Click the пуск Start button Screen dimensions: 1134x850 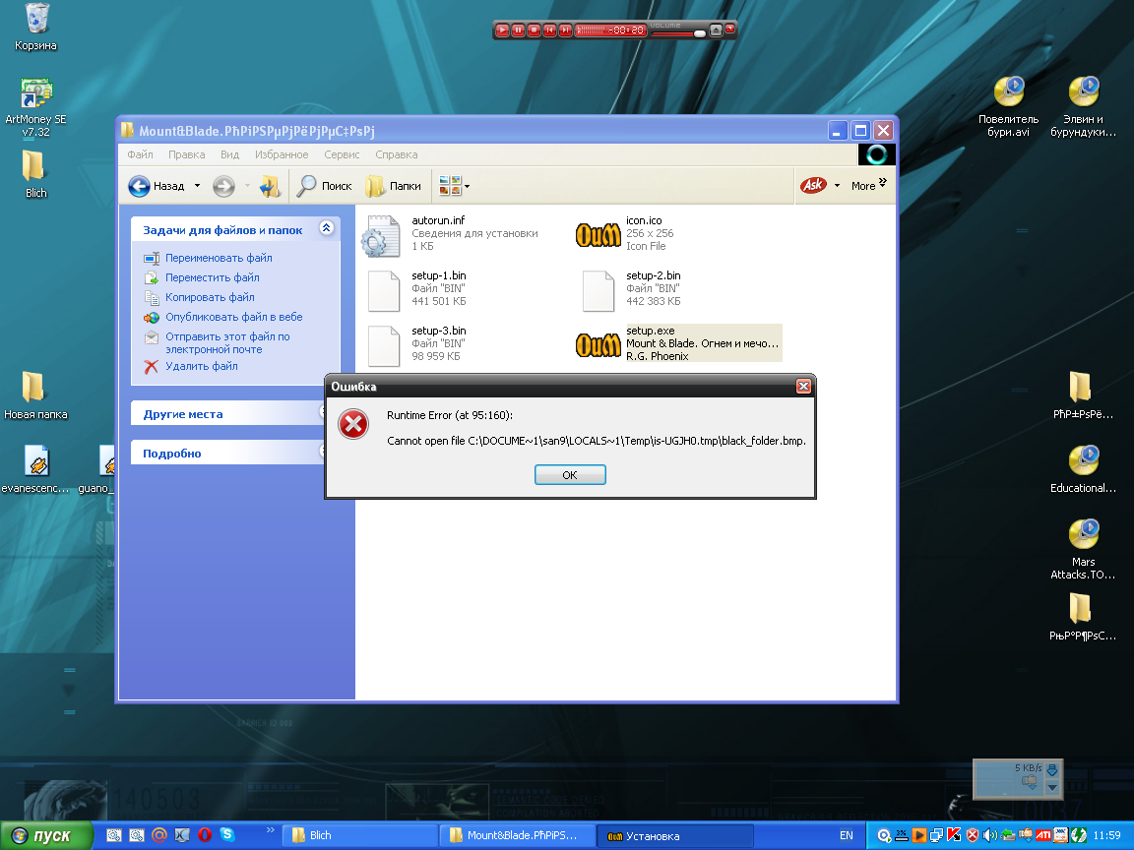[x=46, y=835]
